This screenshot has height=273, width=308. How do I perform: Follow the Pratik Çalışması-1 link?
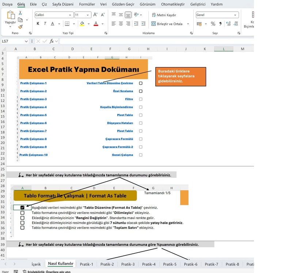pyautogui.click(x=33, y=83)
